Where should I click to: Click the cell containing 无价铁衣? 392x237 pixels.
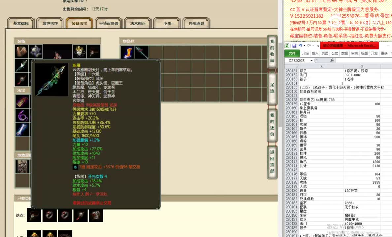click(x=362, y=207)
